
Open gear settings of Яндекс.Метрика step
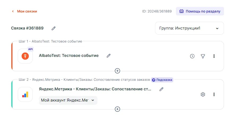[x=203, y=94]
